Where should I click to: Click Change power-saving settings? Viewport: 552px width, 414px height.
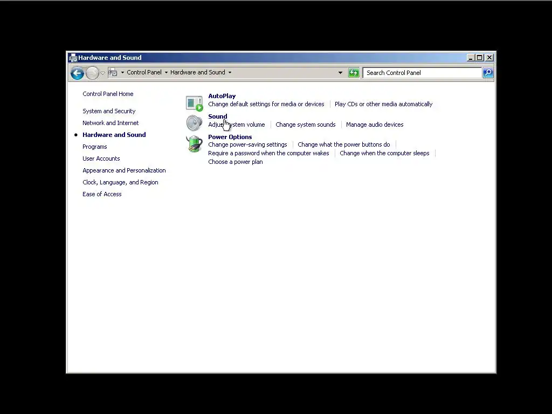[247, 144]
